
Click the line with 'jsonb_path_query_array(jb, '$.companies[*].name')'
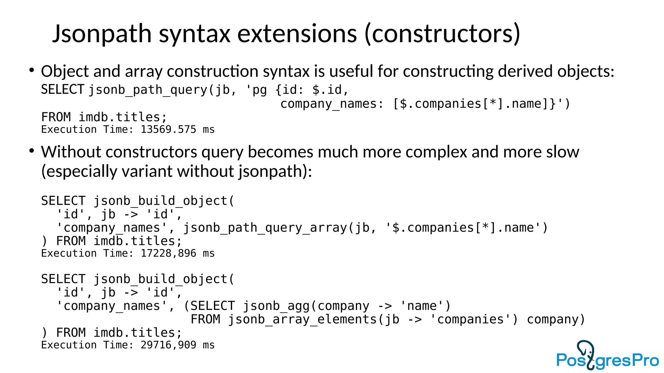tap(302, 228)
